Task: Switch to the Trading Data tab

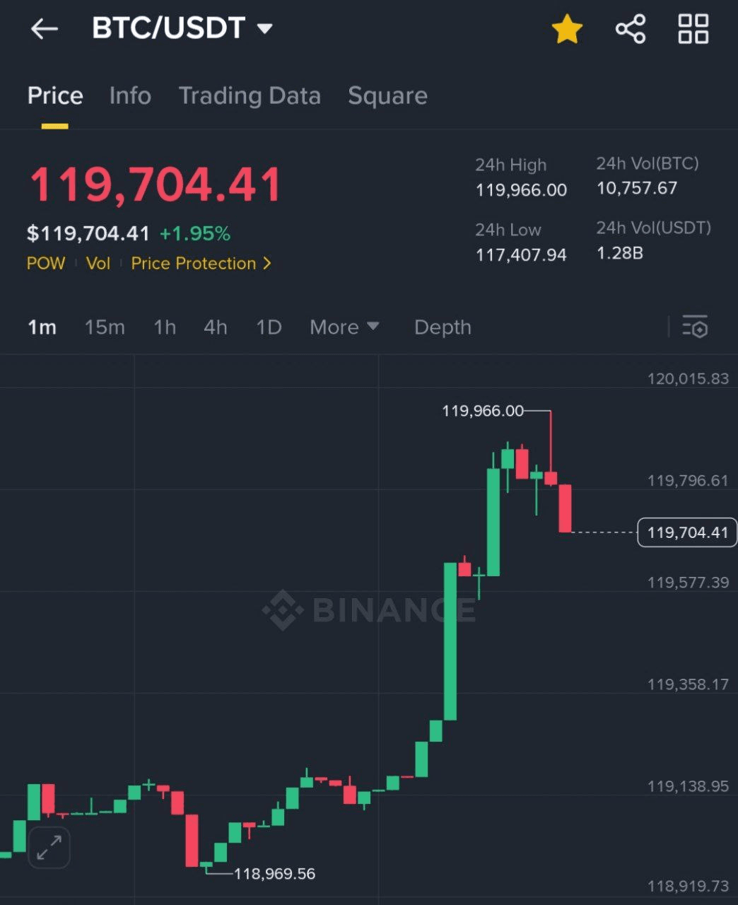Action: (250, 96)
